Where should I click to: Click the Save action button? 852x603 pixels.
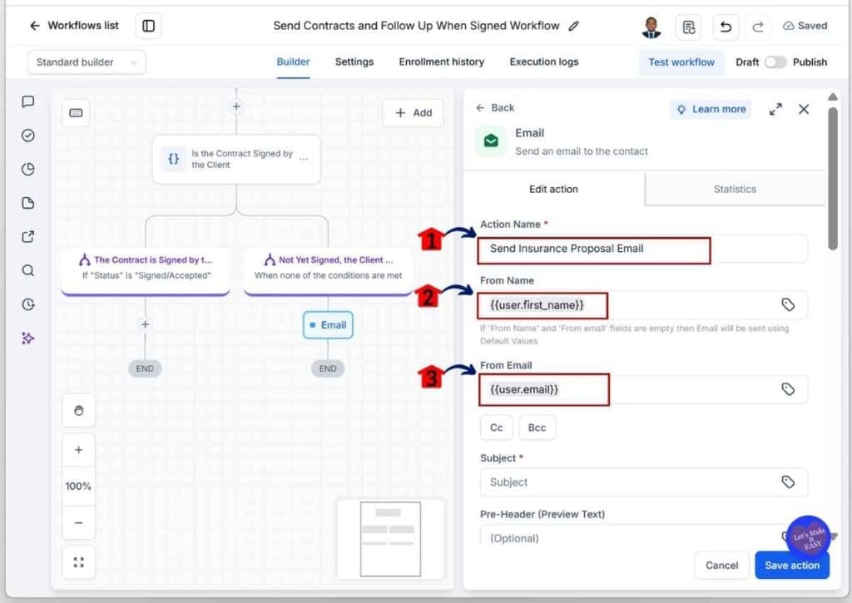pos(792,565)
